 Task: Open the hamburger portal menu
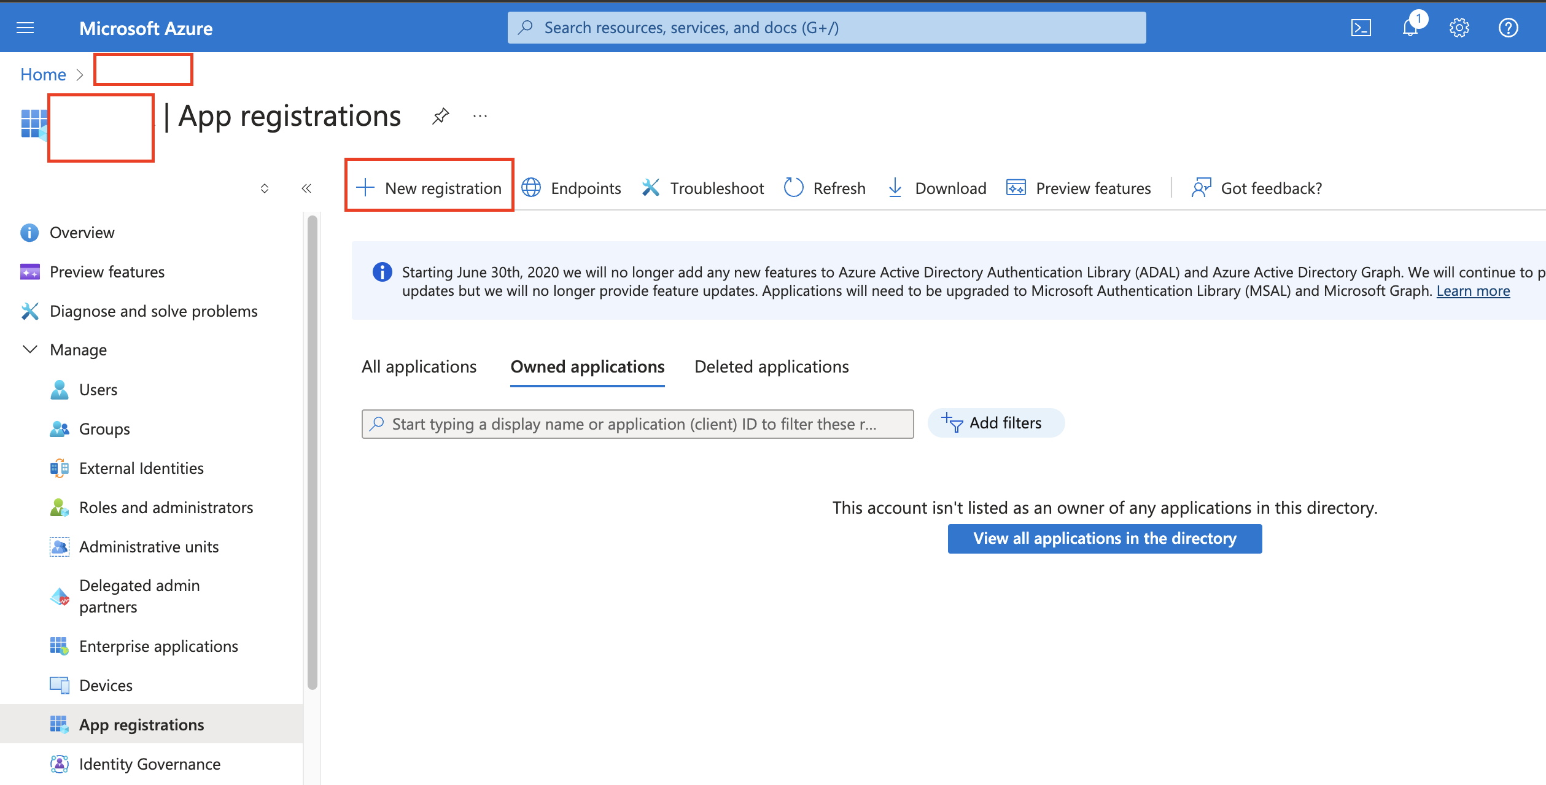coord(25,28)
